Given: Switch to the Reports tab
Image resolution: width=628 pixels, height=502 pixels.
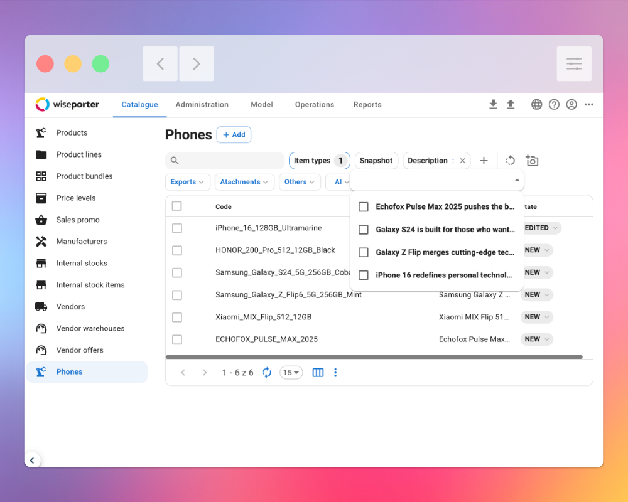Looking at the screenshot, I should pyautogui.click(x=367, y=105).
